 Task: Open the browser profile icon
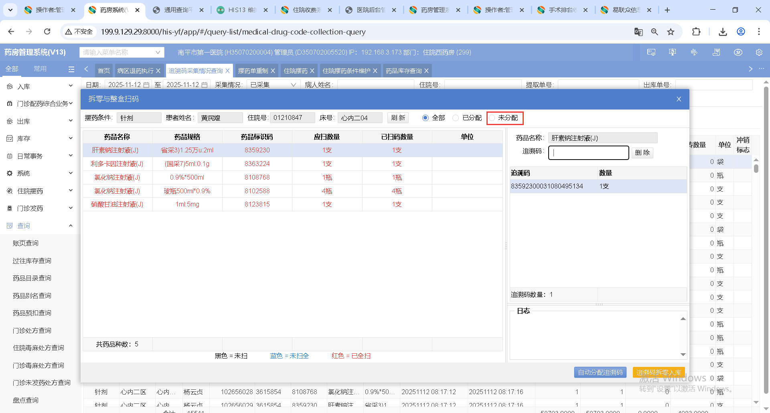pos(741,32)
